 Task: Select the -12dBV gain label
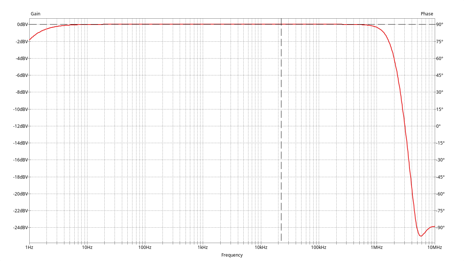[x=20, y=126]
